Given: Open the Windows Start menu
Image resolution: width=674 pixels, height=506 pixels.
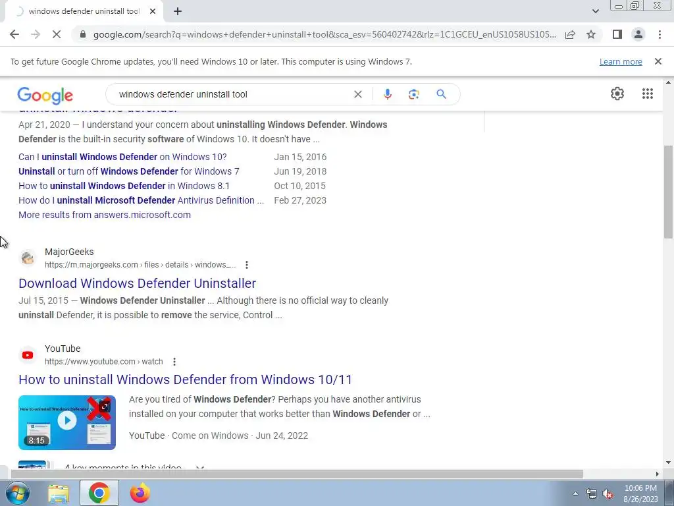Looking at the screenshot, I should point(17,493).
